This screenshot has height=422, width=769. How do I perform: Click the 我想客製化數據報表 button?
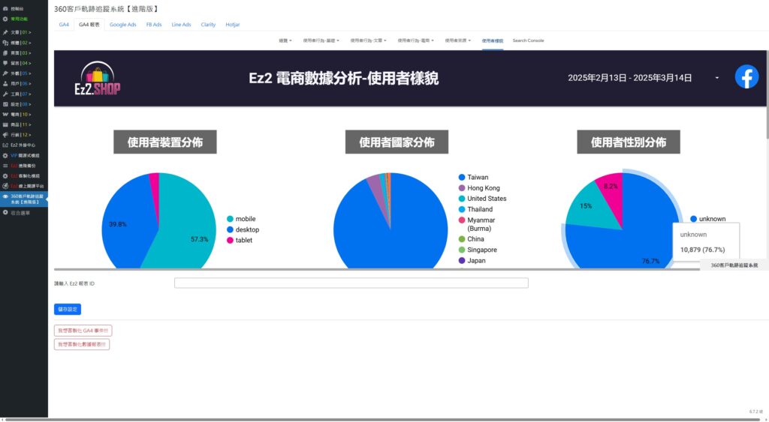(x=81, y=344)
